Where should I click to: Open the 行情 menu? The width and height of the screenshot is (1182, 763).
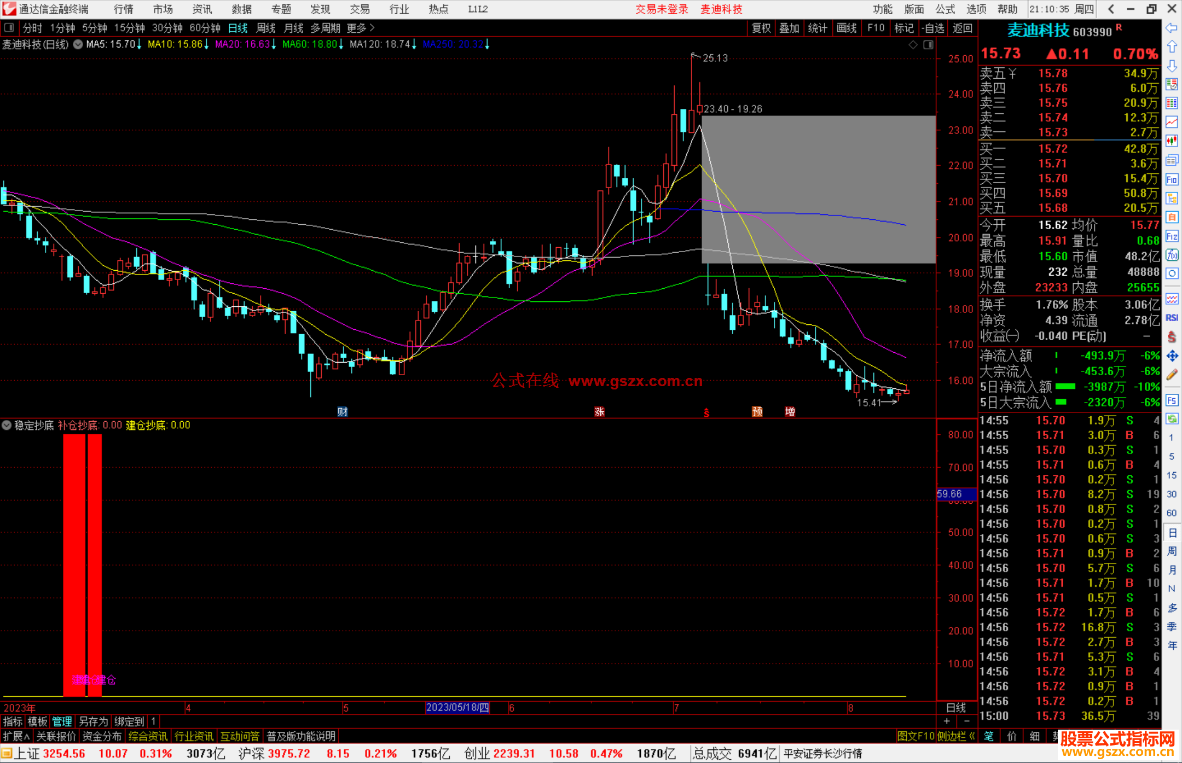[x=123, y=9]
